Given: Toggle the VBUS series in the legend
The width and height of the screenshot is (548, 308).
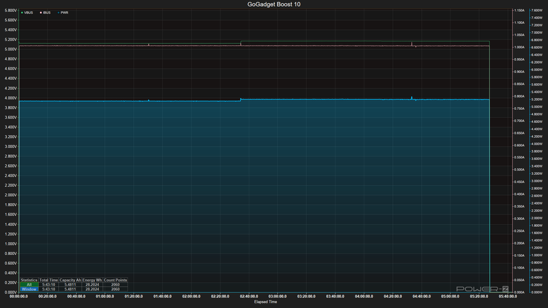Looking at the screenshot, I should point(29,12).
